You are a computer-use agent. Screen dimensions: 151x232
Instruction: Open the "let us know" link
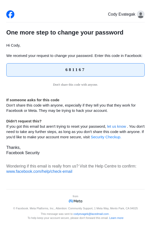[x=117, y=126]
